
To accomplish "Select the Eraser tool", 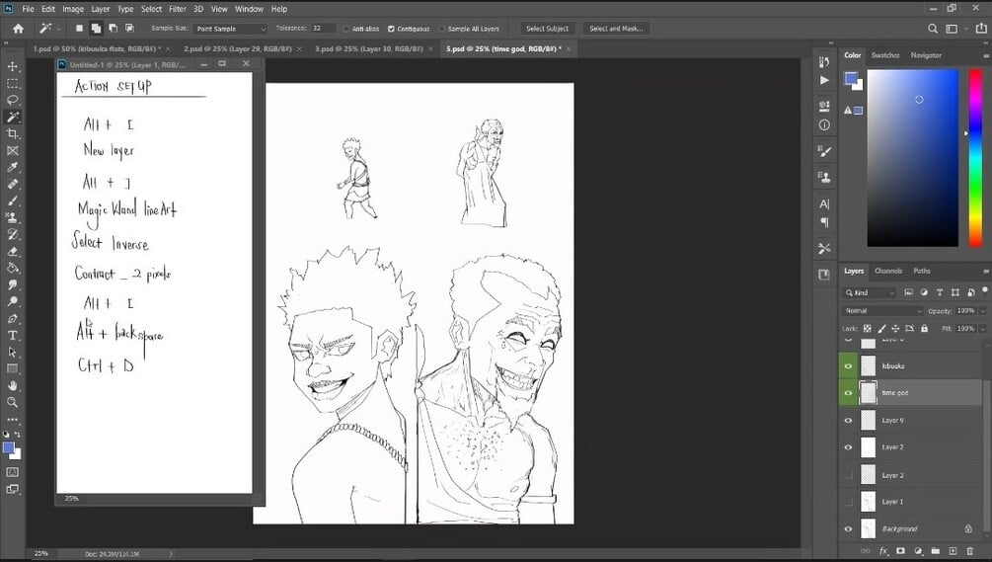I will pos(12,251).
